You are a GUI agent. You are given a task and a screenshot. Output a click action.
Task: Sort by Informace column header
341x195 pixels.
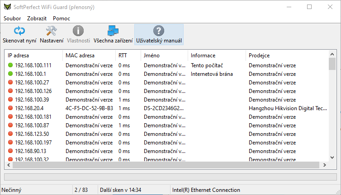(217, 56)
